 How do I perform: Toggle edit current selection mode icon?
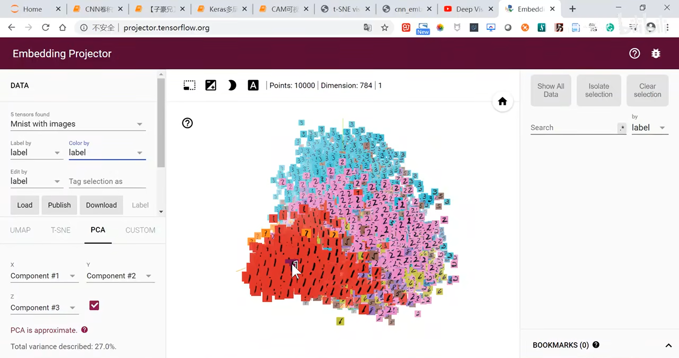211,85
